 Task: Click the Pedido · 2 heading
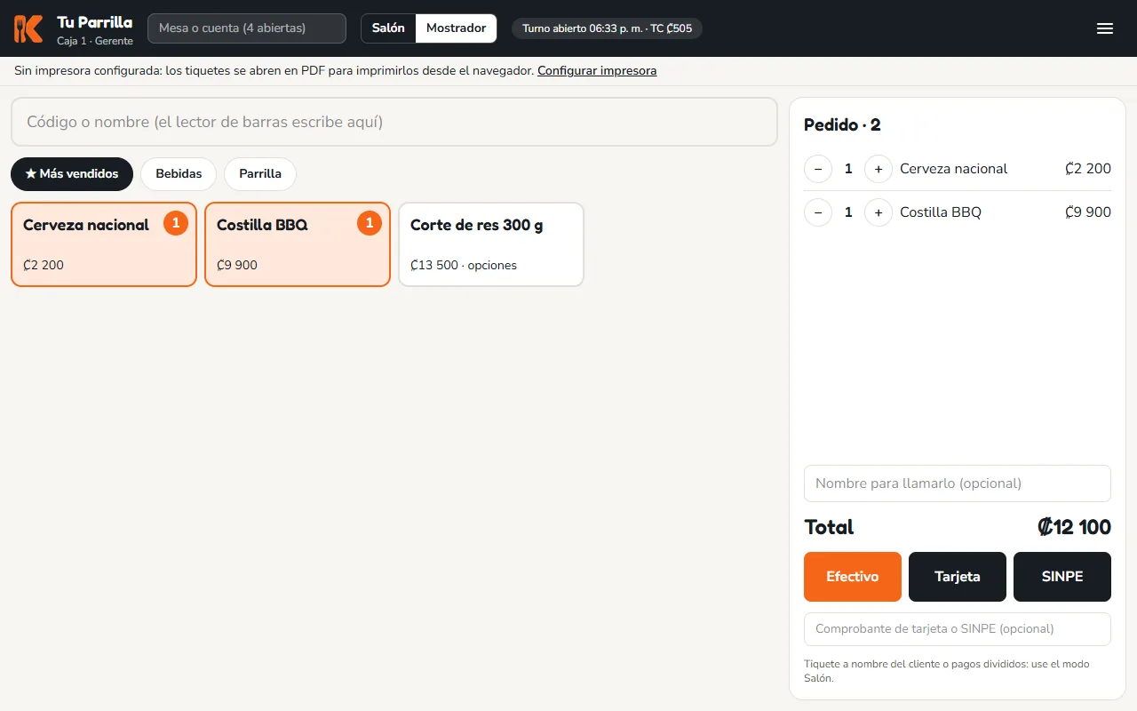(842, 125)
